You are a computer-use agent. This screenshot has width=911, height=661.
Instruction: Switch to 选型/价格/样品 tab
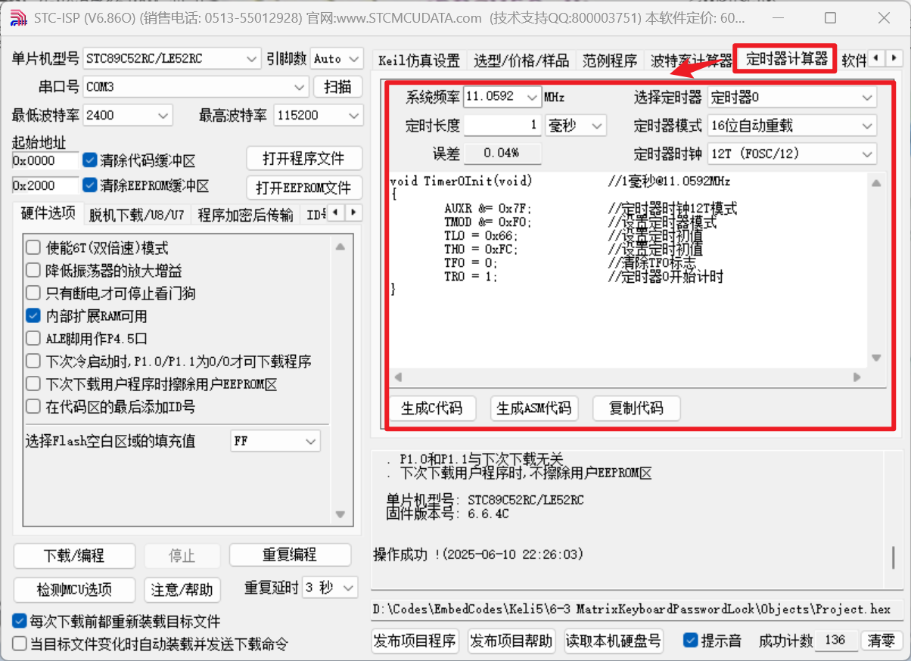tap(521, 61)
